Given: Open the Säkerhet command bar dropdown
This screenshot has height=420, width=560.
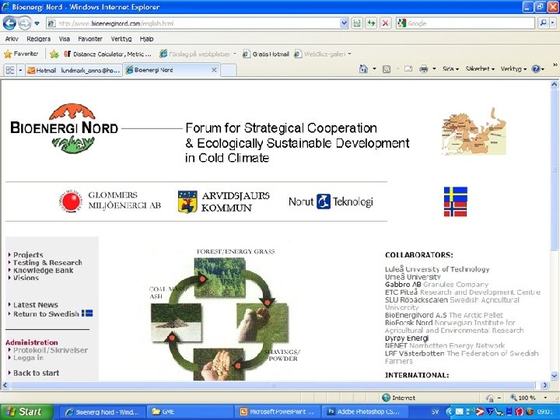Looking at the screenshot, I should (480, 69).
